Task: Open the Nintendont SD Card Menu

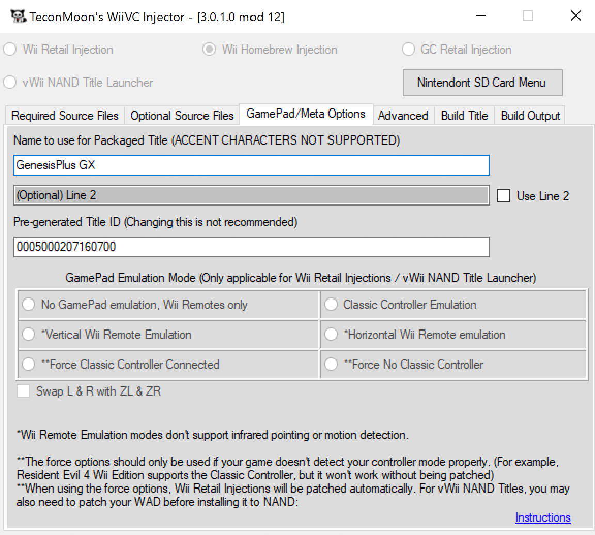Action: click(482, 82)
